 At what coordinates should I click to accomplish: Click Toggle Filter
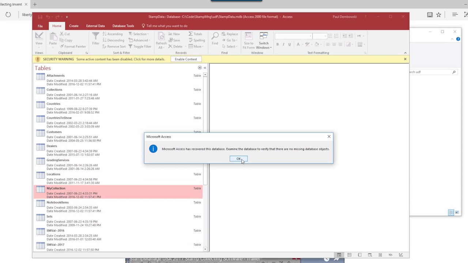tap(140, 46)
